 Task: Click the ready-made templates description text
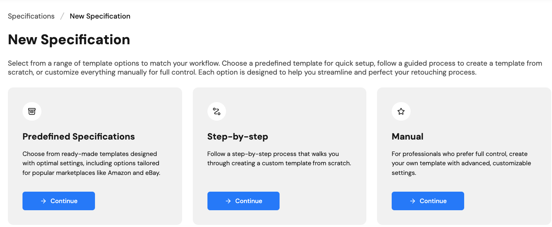coord(91,163)
